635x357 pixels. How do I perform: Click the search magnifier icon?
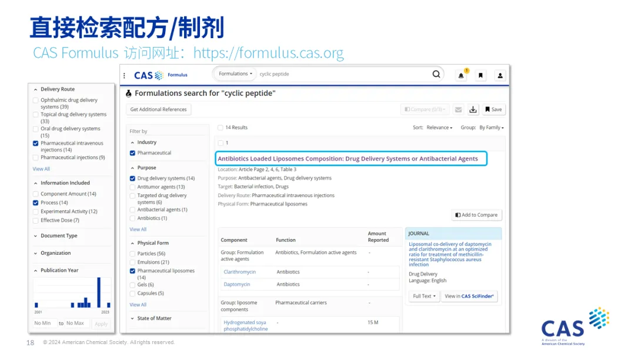pyautogui.click(x=436, y=74)
